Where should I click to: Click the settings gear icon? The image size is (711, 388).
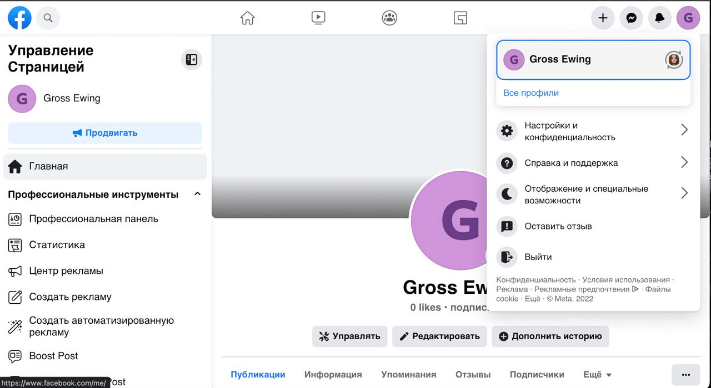point(507,131)
